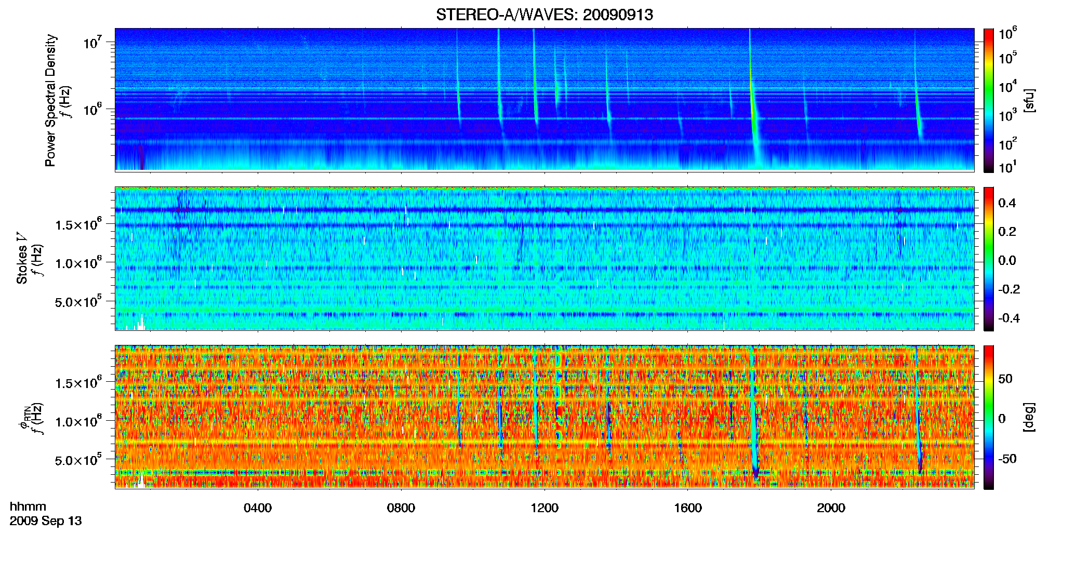Image resolution: width=1089 pixels, height=561 pixels.
Task: Click the 0400 time axis label
Action: (258, 508)
